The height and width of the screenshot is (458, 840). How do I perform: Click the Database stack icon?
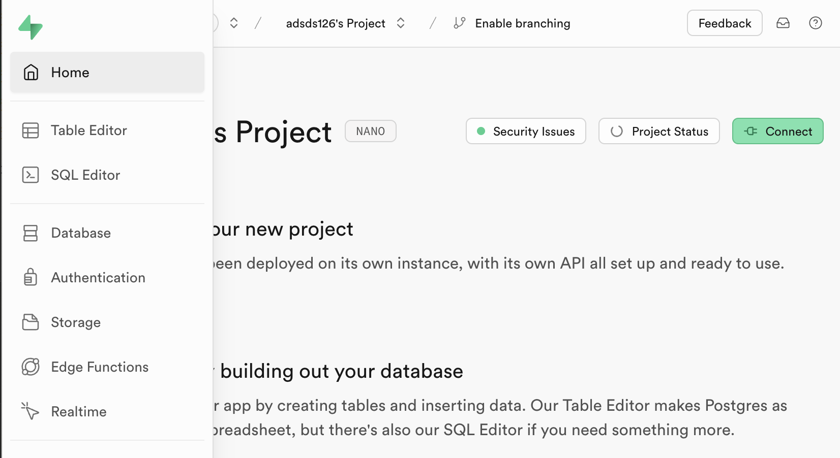point(31,233)
